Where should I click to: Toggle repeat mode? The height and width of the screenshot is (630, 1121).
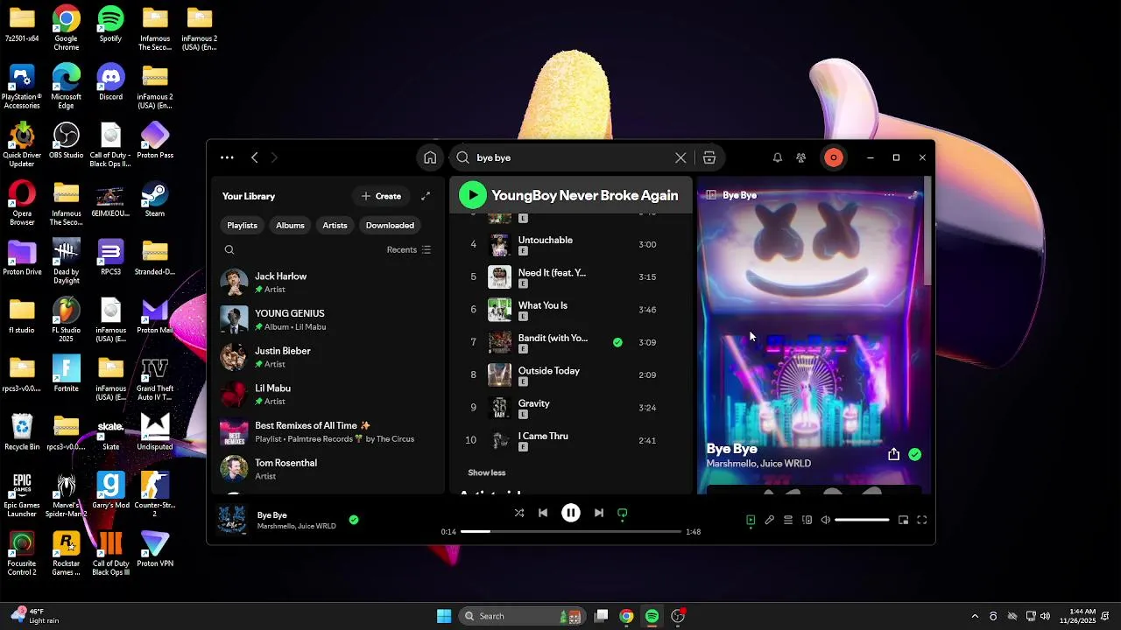click(x=623, y=514)
